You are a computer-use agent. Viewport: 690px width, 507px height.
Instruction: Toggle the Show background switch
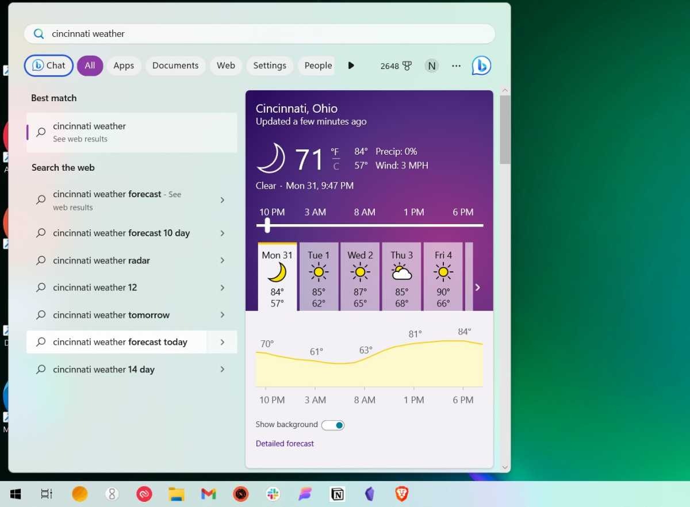pos(333,425)
